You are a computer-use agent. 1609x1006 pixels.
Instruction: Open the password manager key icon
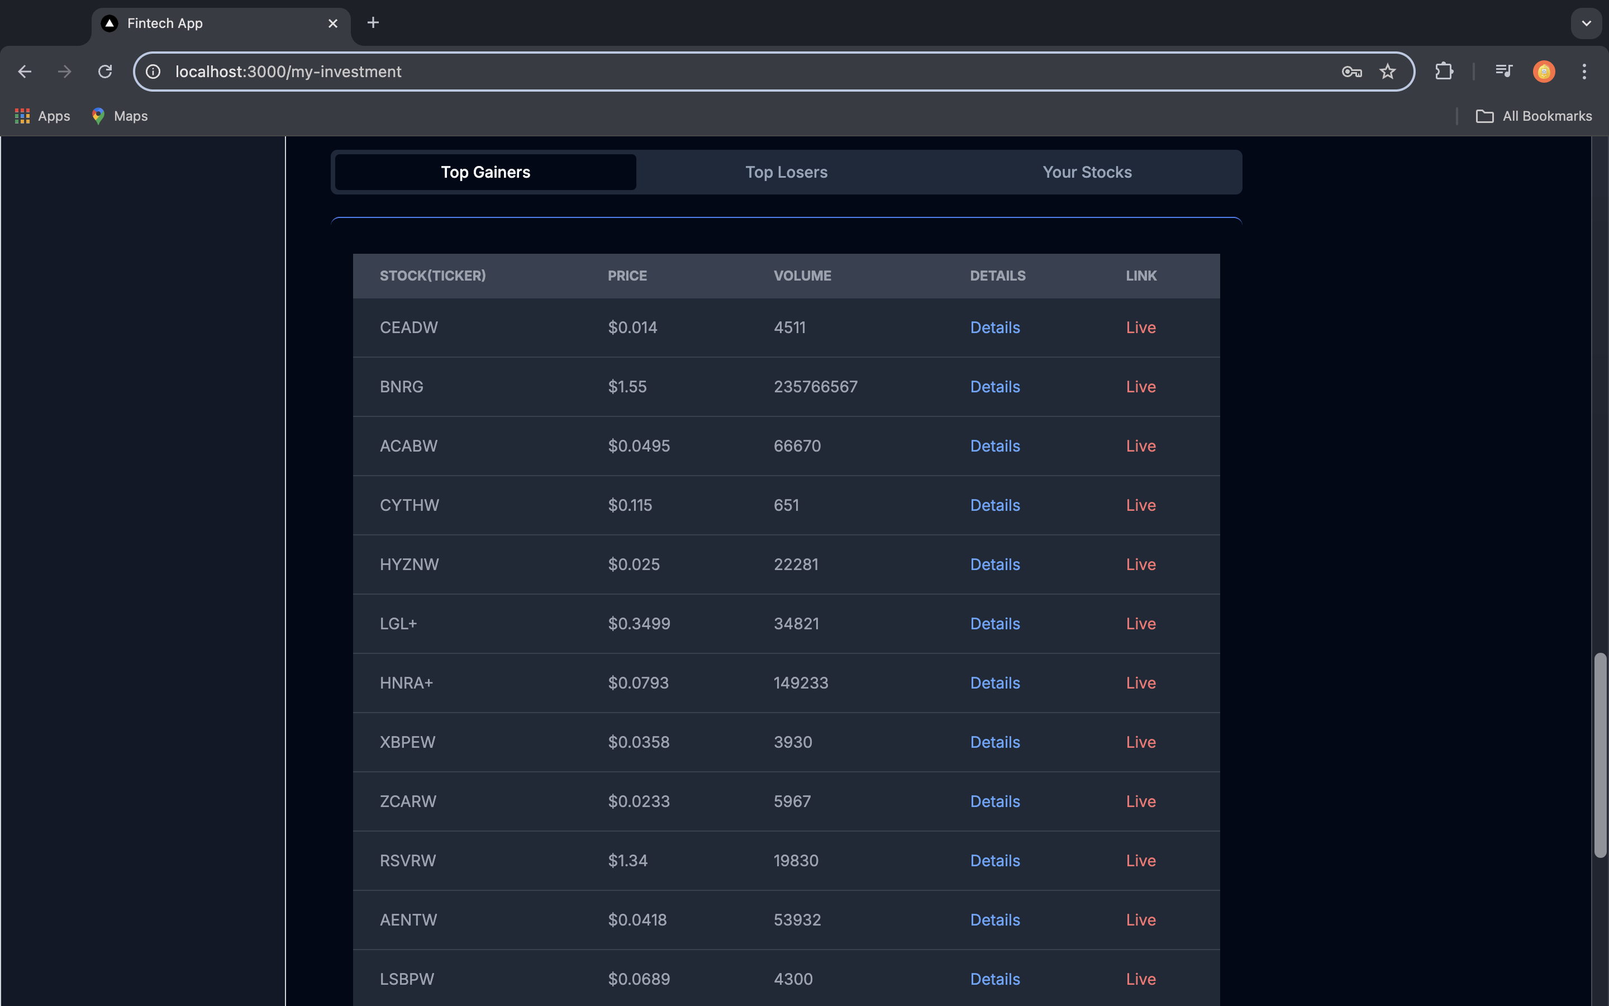(x=1351, y=71)
